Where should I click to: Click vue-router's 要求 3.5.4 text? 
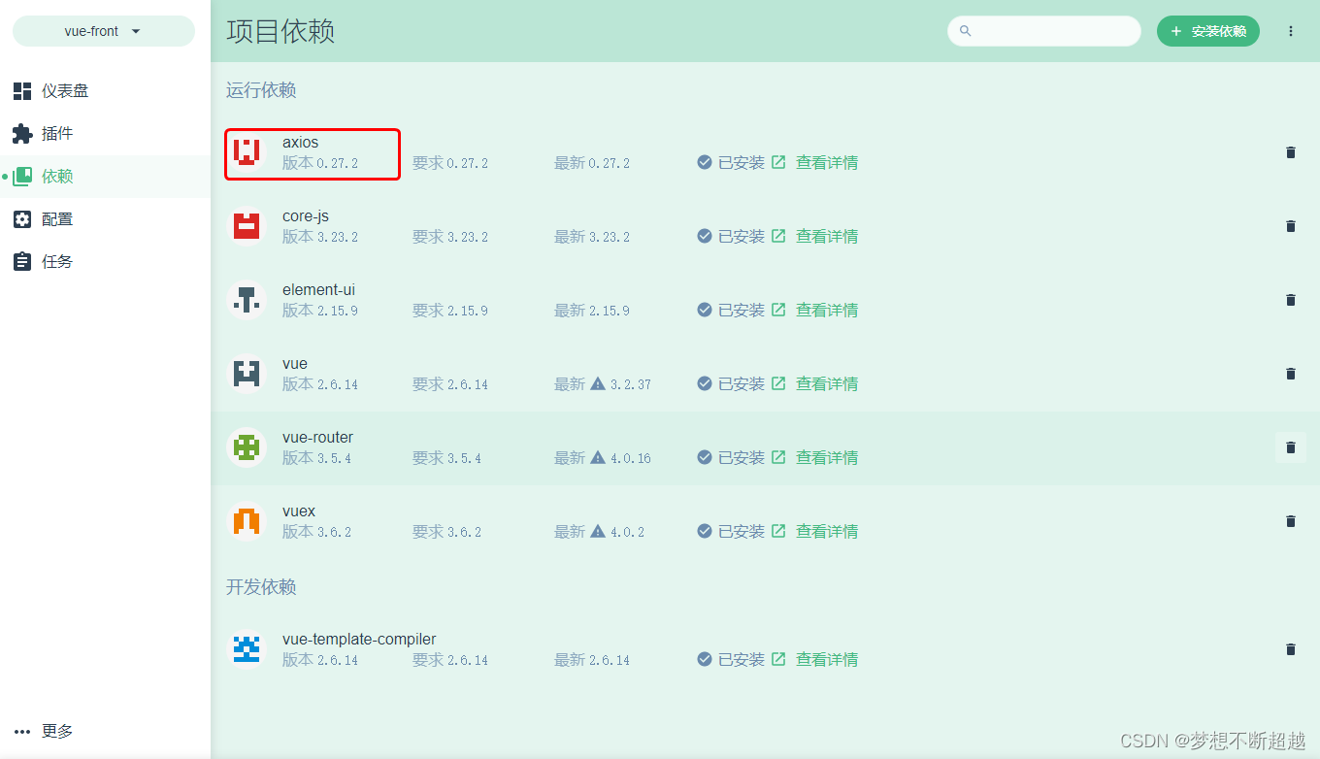click(447, 458)
